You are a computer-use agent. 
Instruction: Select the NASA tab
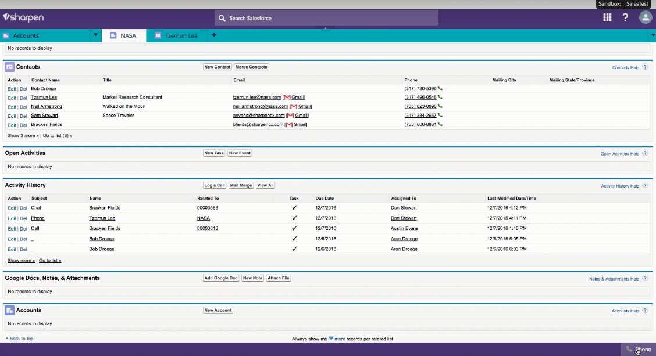(x=123, y=35)
